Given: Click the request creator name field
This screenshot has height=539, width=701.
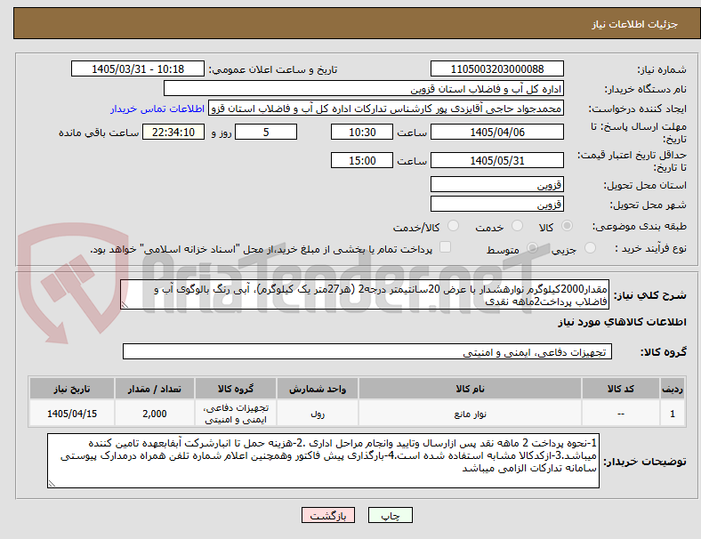Looking at the screenshot, I should tap(386, 109).
